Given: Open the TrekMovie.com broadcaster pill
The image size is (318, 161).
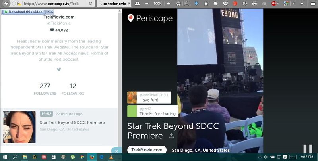Looking at the screenshot, I should click(147, 150).
